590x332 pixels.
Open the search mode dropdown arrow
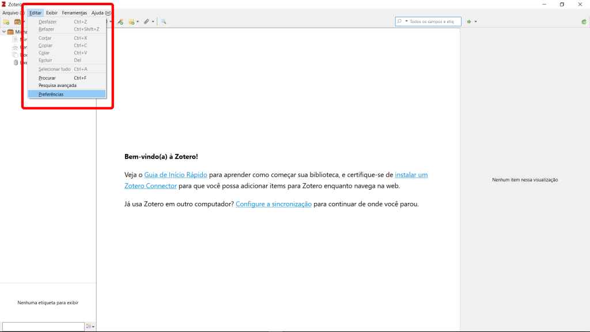click(406, 21)
